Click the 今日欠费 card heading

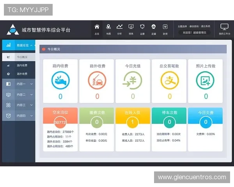[206, 113]
